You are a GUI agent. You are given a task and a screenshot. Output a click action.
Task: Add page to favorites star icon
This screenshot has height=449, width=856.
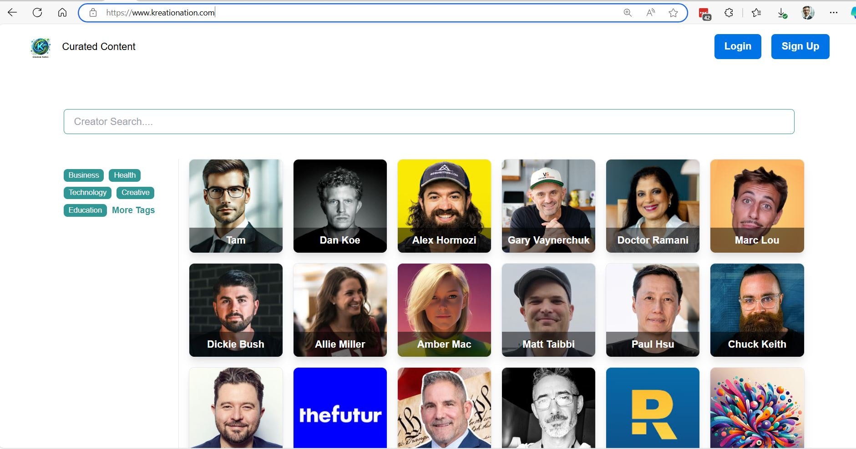674,13
